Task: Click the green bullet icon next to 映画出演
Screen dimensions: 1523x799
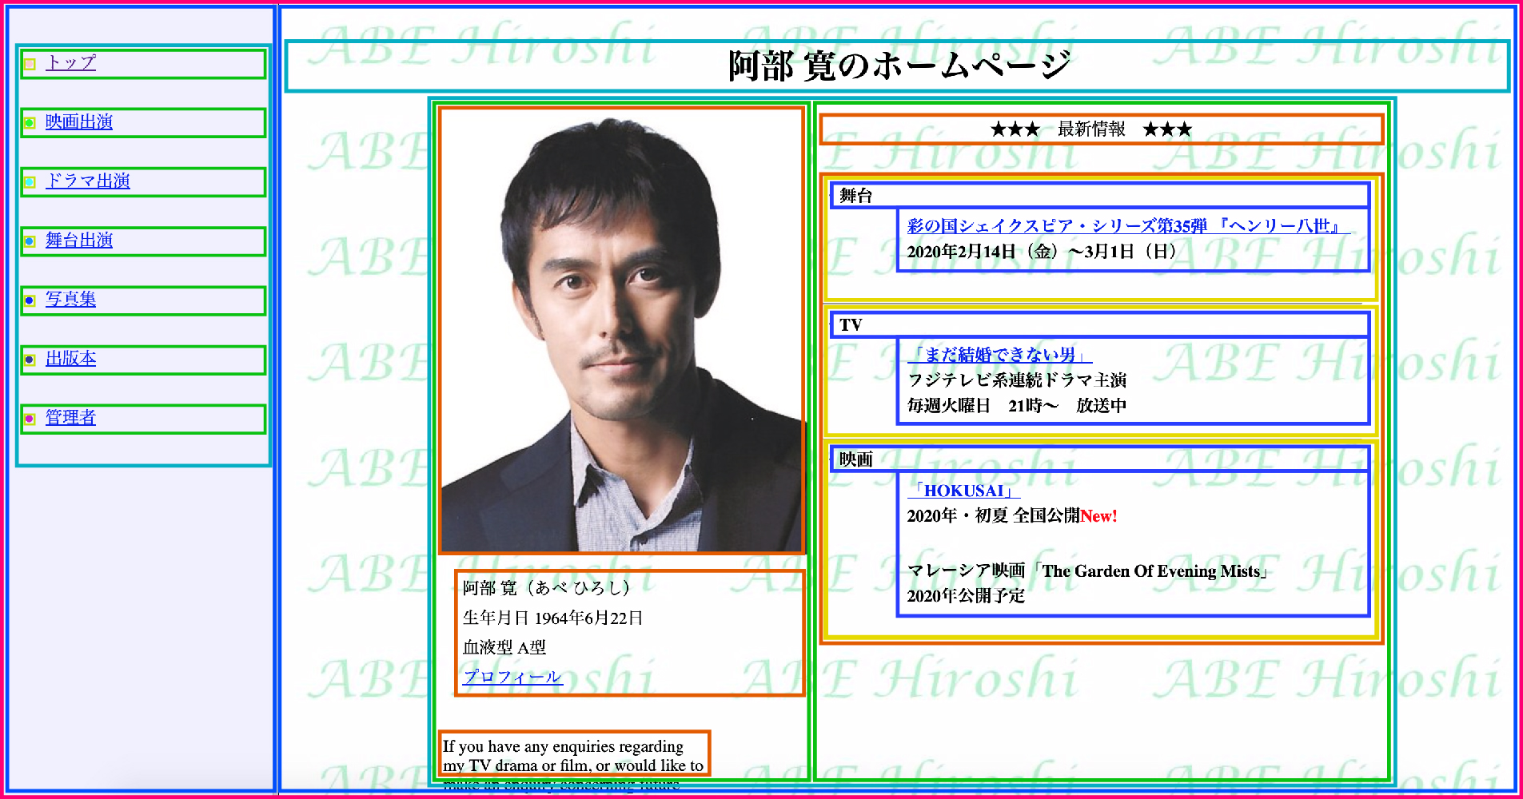Action: click(x=30, y=121)
